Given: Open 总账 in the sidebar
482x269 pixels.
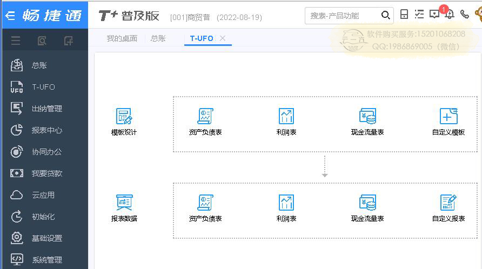Looking at the screenshot, I should (x=45, y=65).
